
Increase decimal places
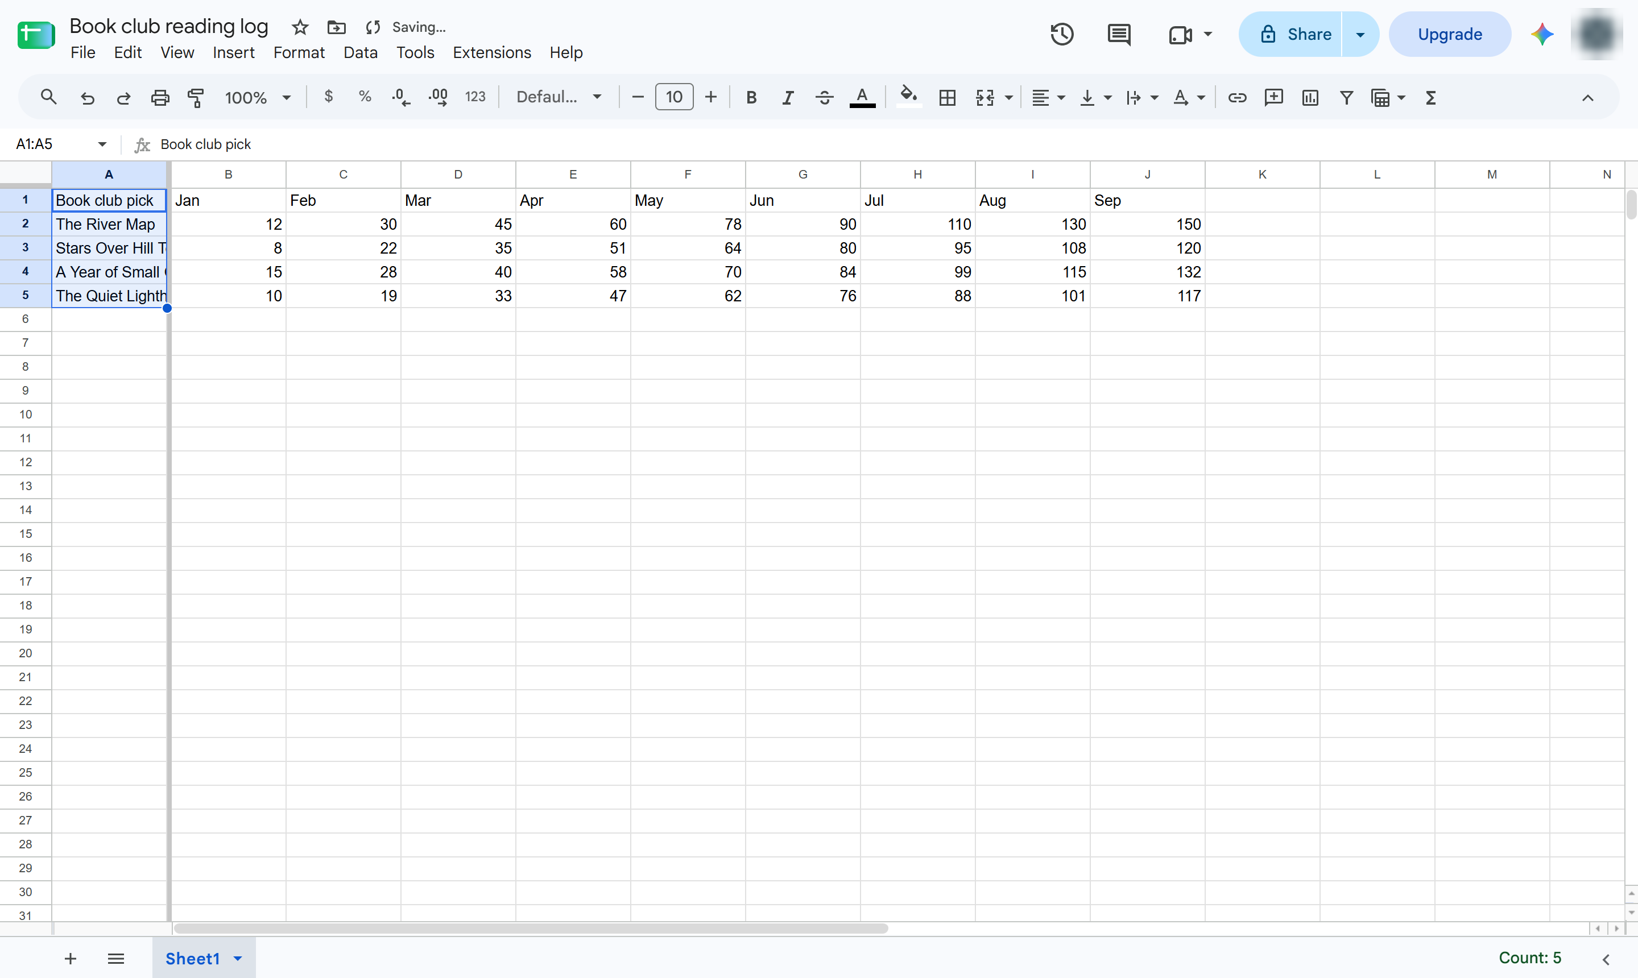[x=438, y=98]
